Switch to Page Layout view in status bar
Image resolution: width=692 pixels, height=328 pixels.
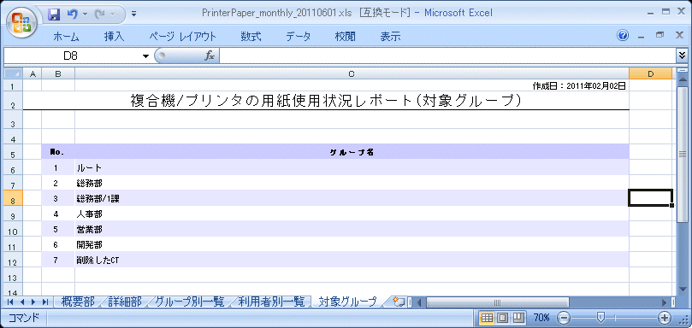(503, 318)
